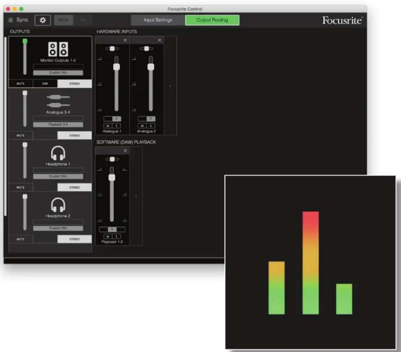Mute the Headphone 2 output

point(21,239)
